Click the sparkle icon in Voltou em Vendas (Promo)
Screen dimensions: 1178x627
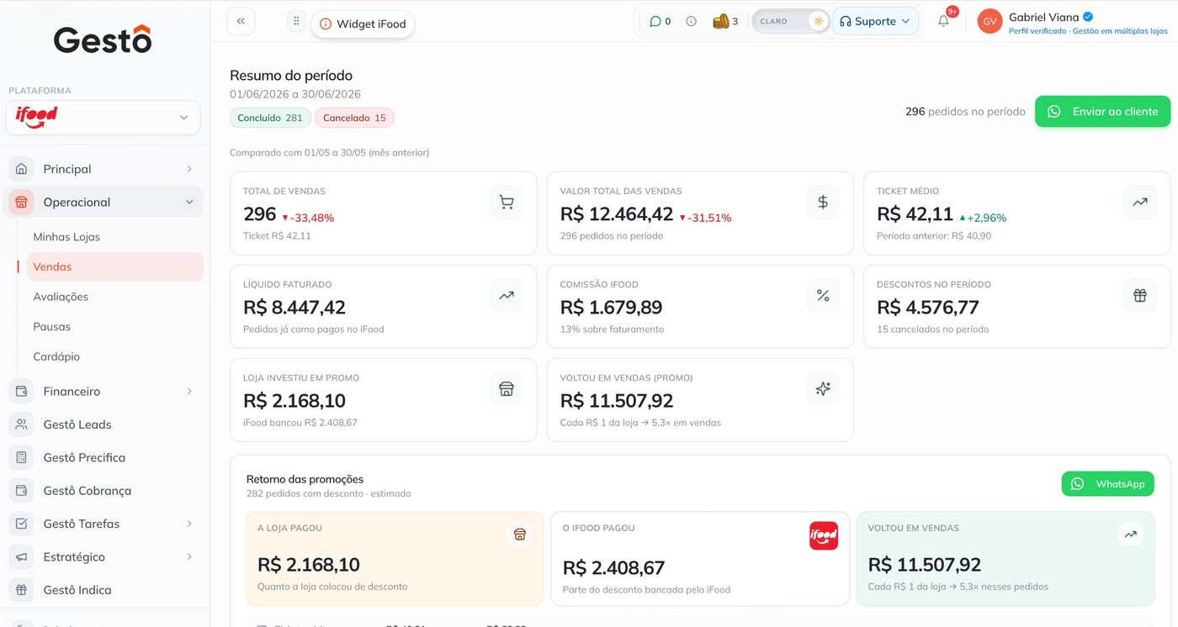pyautogui.click(x=823, y=389)
